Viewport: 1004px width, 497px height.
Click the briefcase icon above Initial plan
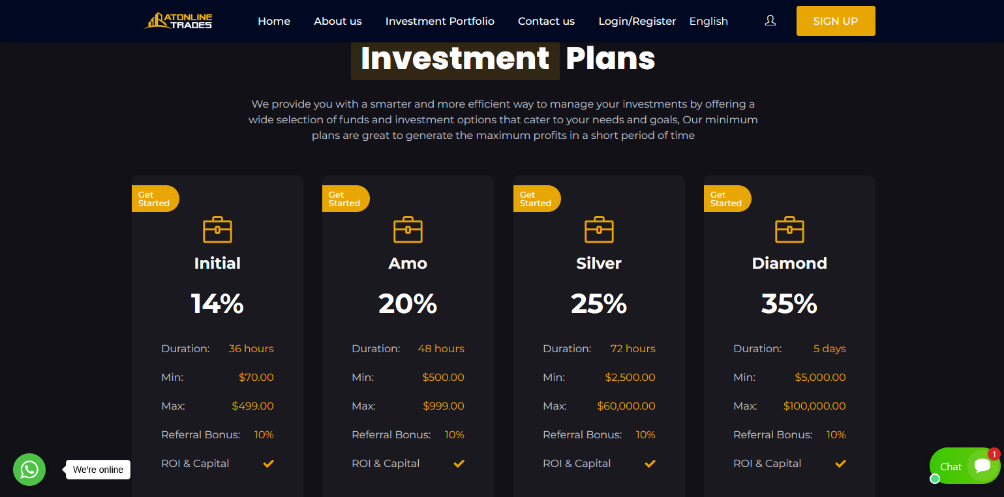point(217,230)
